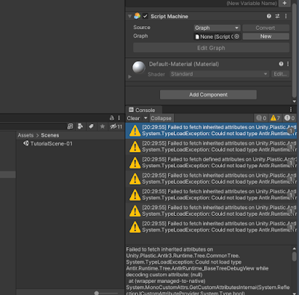The width and height of the screenshot is (299, 295).
Task: Toggle info messages filter showing 0
Action: pyautogui.click(x=261, y=118)
